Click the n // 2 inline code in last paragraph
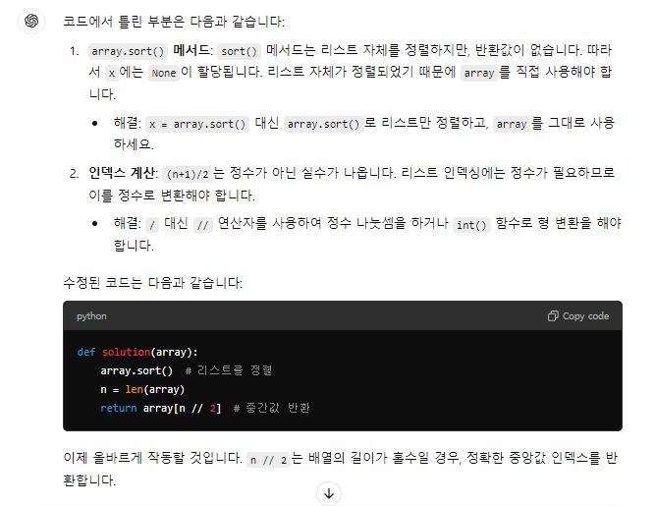This screenshot has width=655, height=506. click(269, 460)
